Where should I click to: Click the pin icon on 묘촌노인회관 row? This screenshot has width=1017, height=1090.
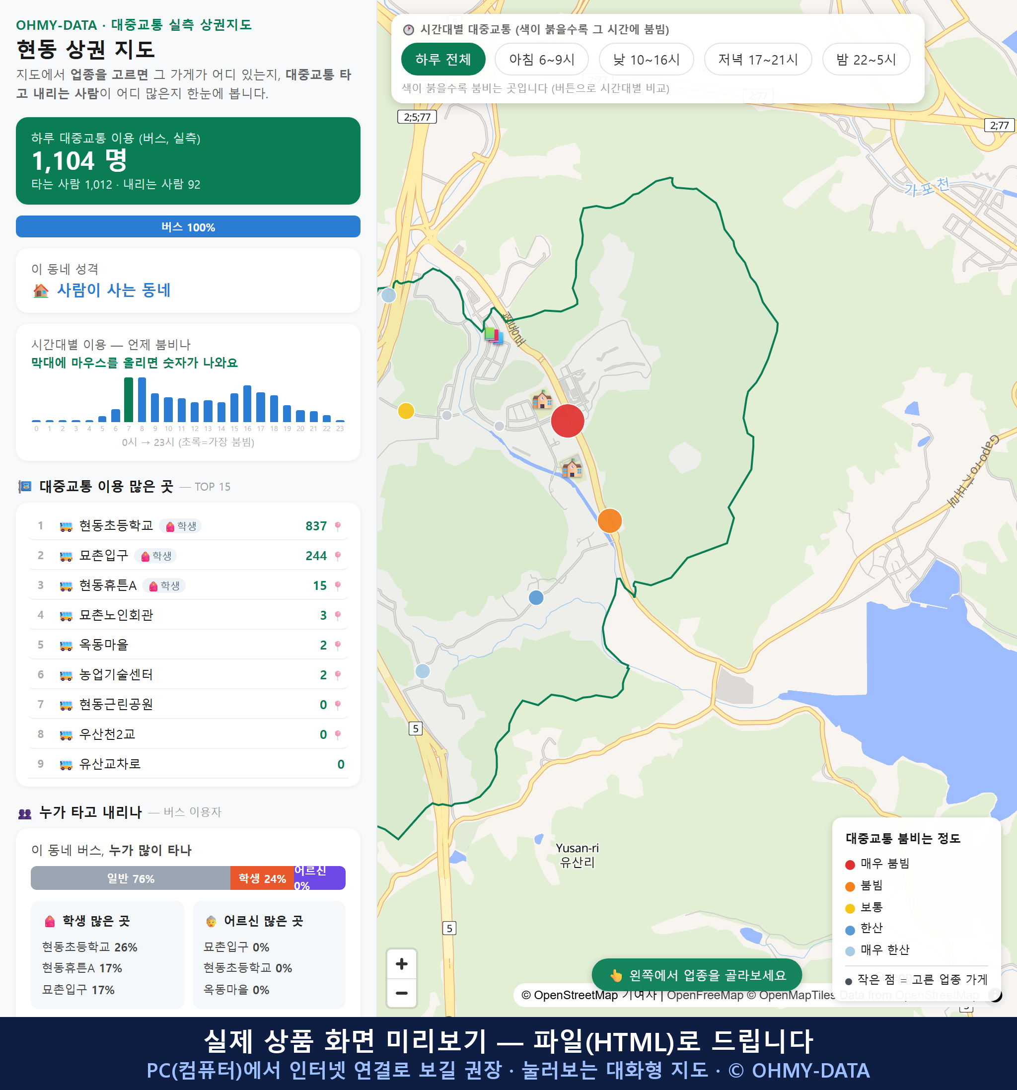coord(338,615)
